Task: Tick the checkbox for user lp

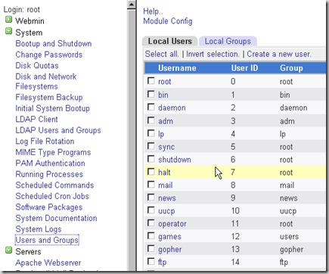Action: point(151,133)
